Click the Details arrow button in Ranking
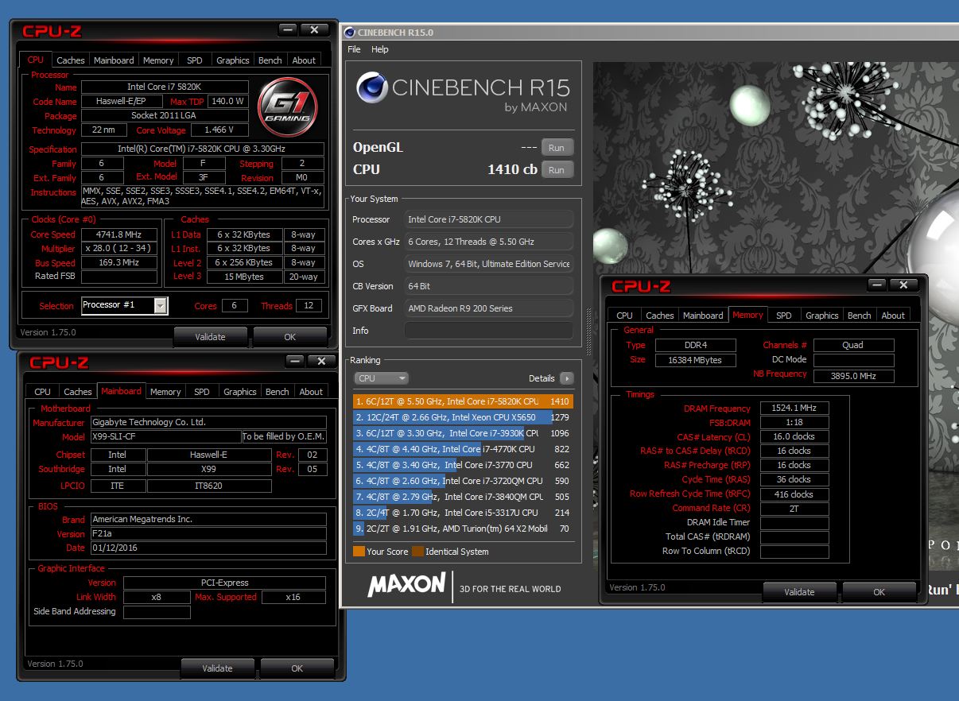959x701 pixels. click(x=566, y=378)
